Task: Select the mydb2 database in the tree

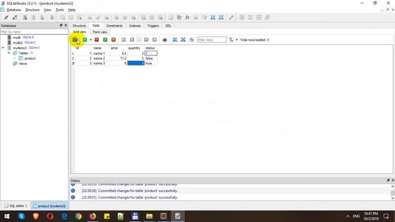Action: click(18, 43)
